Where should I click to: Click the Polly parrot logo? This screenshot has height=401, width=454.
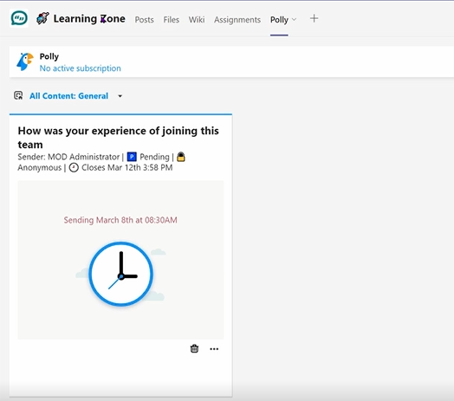(25, 61)
